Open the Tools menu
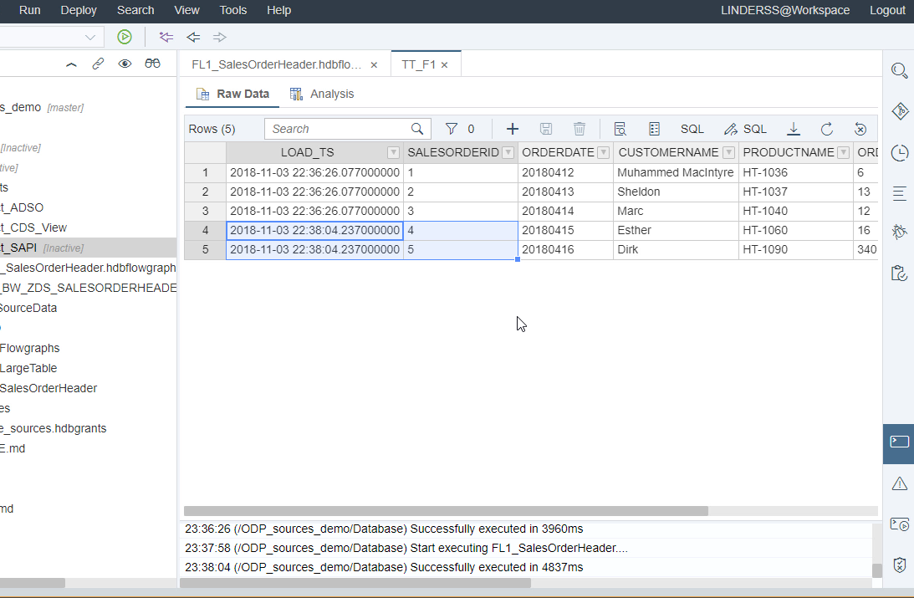The image size is (914, 598). [232, 10]
